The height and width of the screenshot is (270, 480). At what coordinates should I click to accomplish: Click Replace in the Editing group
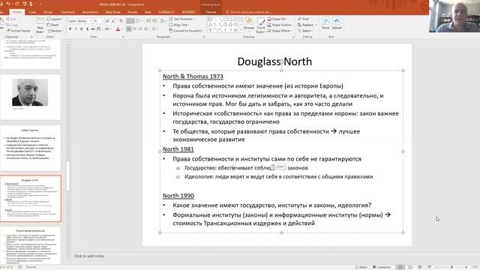(305, 25)
